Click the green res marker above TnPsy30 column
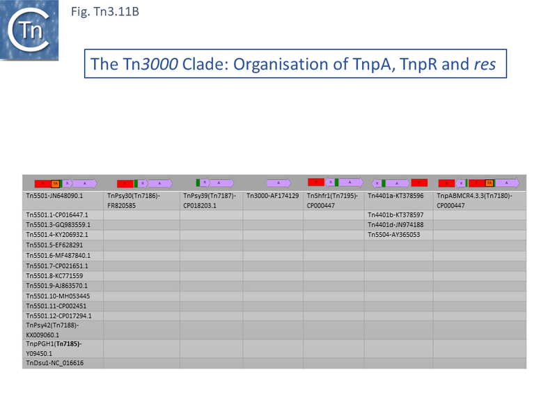This screenshot has height=418, width=557. [x=134, y=182]
